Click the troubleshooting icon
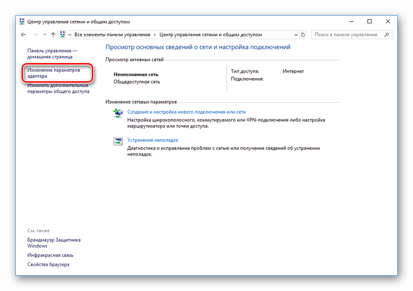The width and height of the screenshot is (413, 291). (x=118, y=141)
